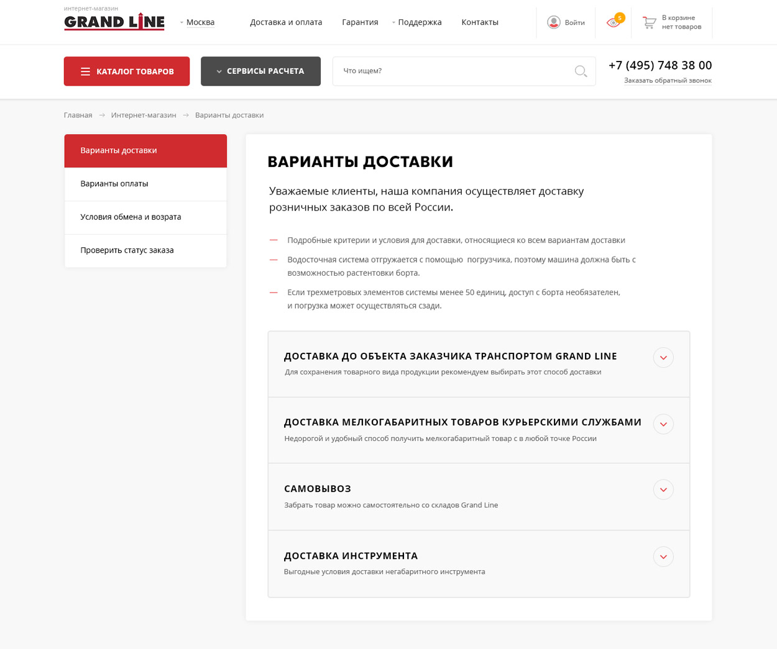Select Проверить статус заказа item
This screenshot has width=777, height=649.
[145, 251]
